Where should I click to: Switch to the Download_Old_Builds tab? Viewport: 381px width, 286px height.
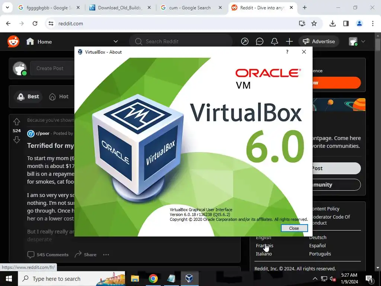(x=119, y=8)
